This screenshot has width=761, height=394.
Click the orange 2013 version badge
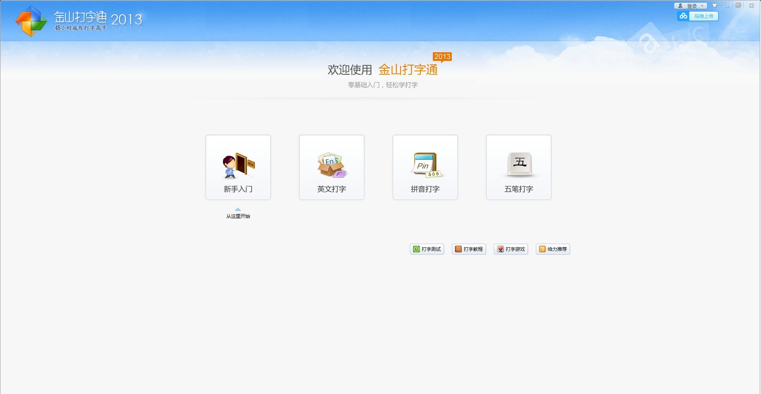[x=442, y=57]
